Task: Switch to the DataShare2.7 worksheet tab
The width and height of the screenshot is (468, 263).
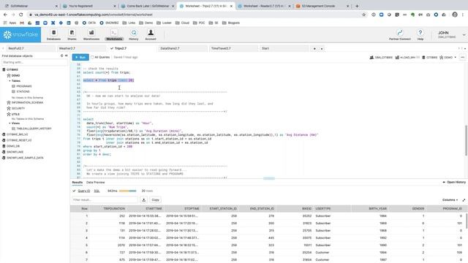Action: [x=183, y=48]
